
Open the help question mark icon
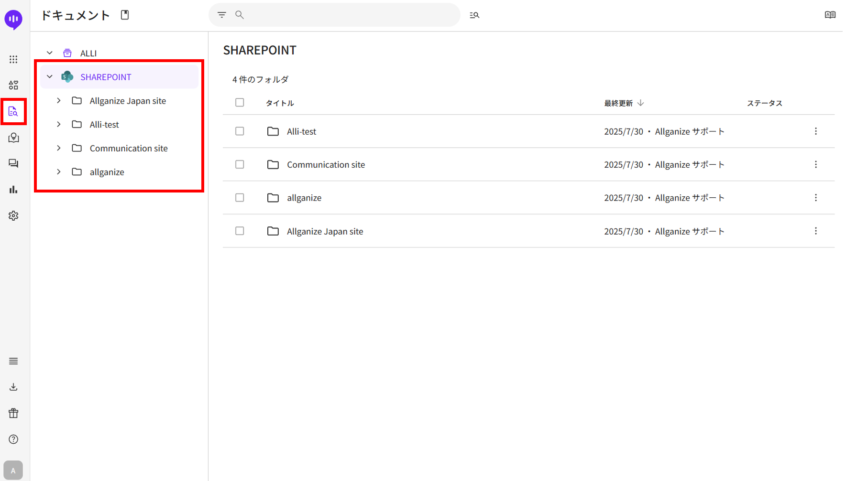(x=13, y=439)
